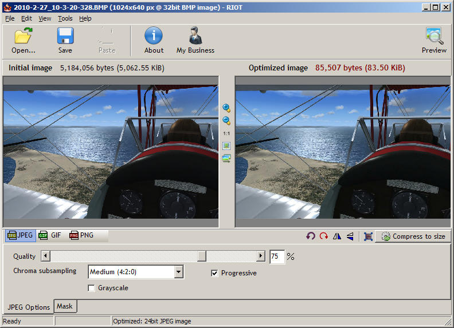Image resolution: width=454 pixels, height=328 pixels.
Task: Rotate image left with purple arrow
Action: point(311,236)
